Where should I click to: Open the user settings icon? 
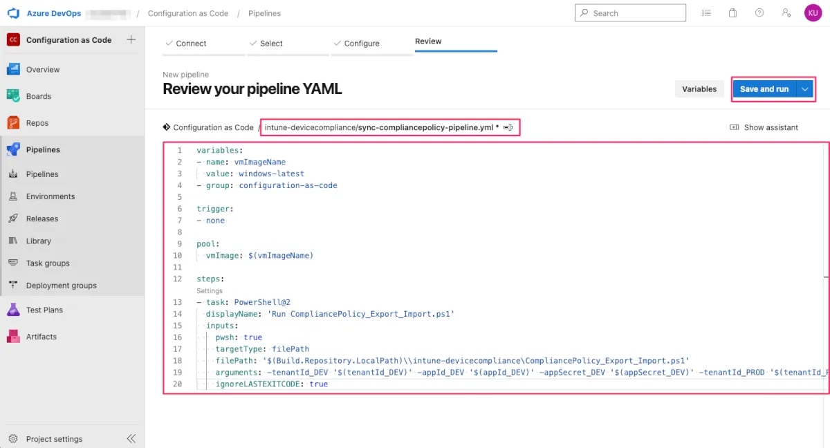[x=786, y=13]
